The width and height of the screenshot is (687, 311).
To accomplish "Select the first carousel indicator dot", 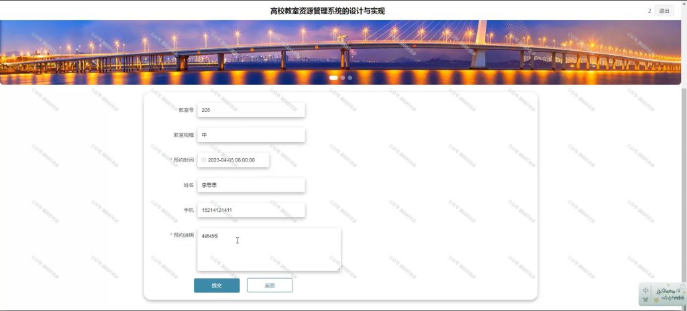I will coord(333,78).
